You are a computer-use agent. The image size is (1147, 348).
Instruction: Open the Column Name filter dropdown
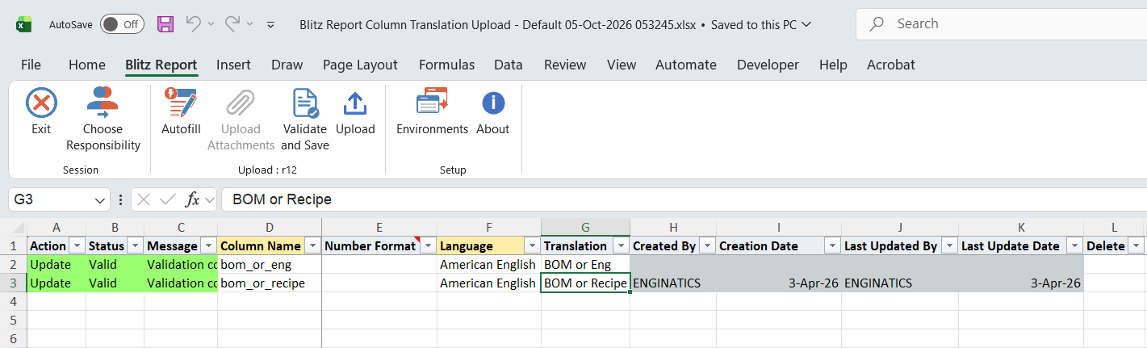tap(312, 245)
